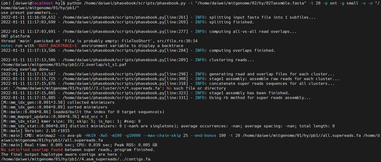Click "stage1 assembly: assemble raw reads" message
Viewport: 381px width, 162px height.
point(274,79)
